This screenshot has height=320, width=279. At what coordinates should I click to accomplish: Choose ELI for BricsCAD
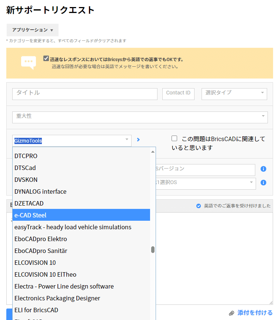click(x=81, y=310)
